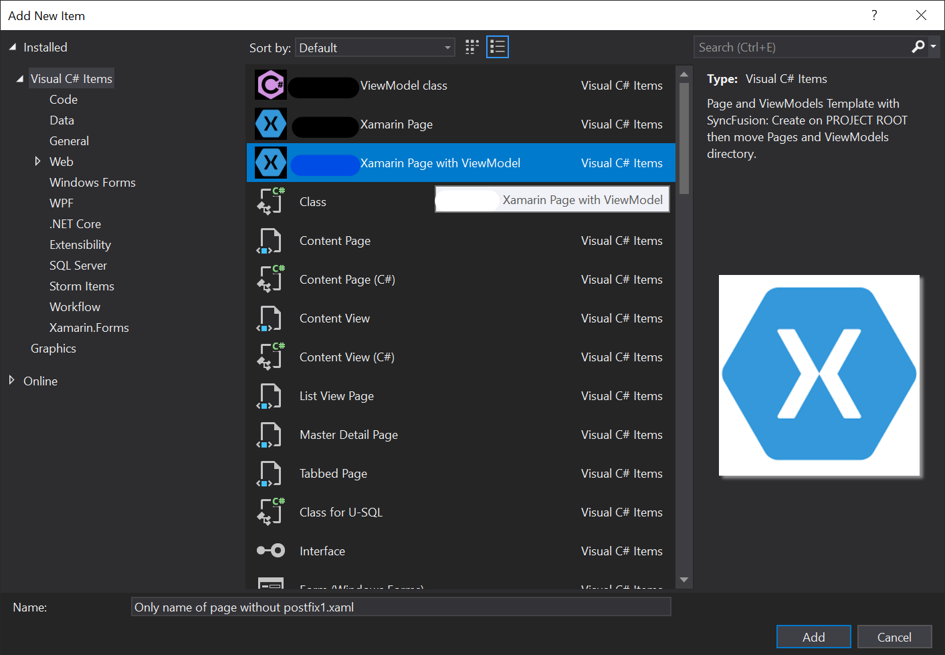Choose the Master Detail Page template
This screenshot has height=655, width=945.
(348, 435)
